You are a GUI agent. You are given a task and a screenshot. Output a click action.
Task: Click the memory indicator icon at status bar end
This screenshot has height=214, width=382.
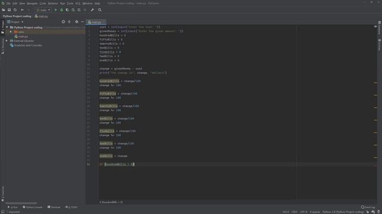pyautogui.click(x=378, y=212)
